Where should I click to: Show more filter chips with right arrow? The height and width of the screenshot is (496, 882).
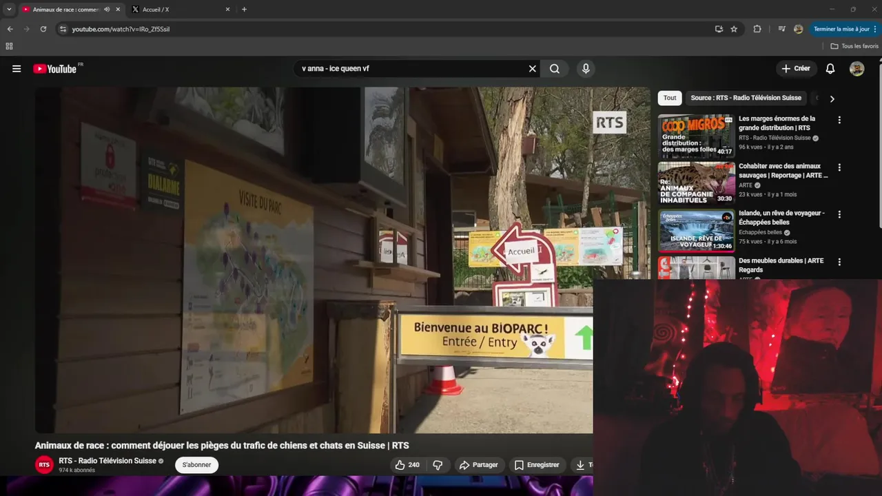pyautogui.click(x=832, y=99)
